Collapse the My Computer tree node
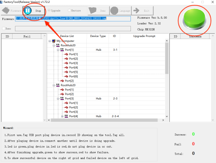Screen dimensions: 216x163 pos(49,41)
